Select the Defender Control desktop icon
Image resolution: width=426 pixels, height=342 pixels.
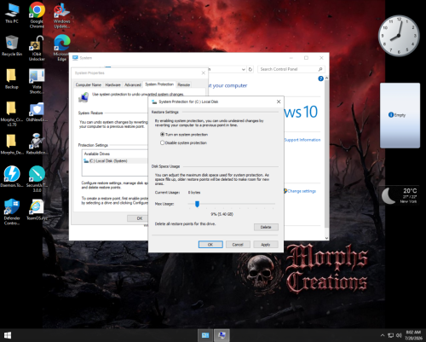(12, 212)
